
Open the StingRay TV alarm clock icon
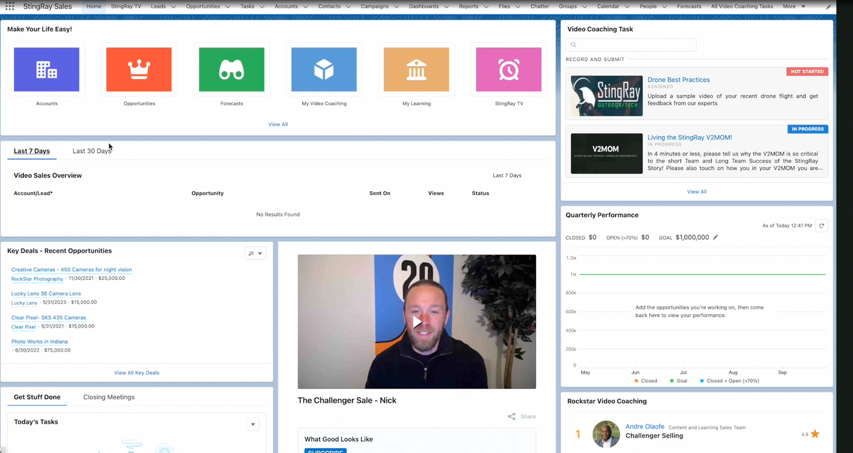(508, 69)
